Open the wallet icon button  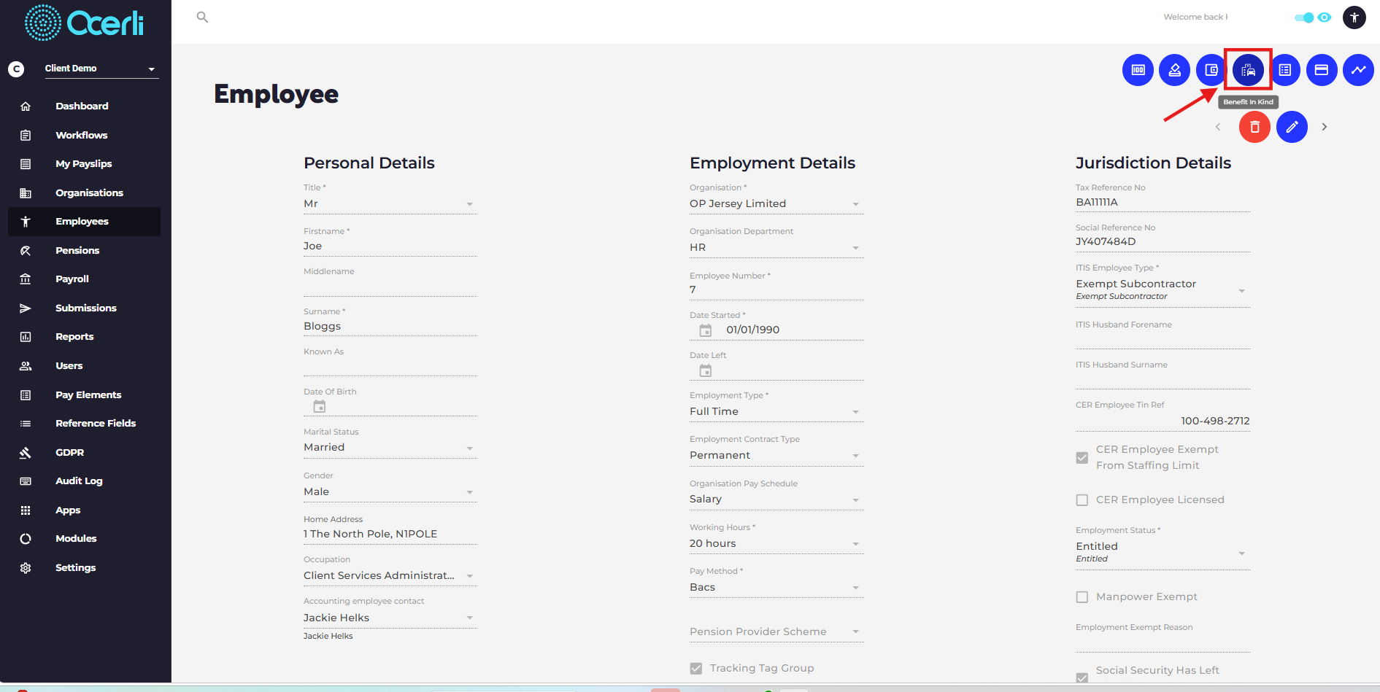point(1211,70)
